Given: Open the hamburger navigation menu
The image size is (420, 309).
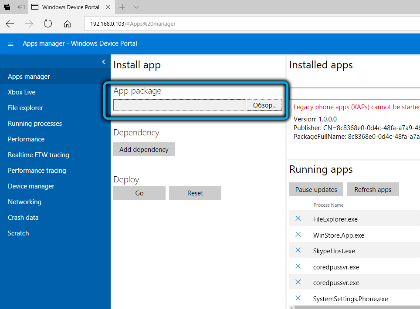Looking at the screenshot, I should [11, 44].
